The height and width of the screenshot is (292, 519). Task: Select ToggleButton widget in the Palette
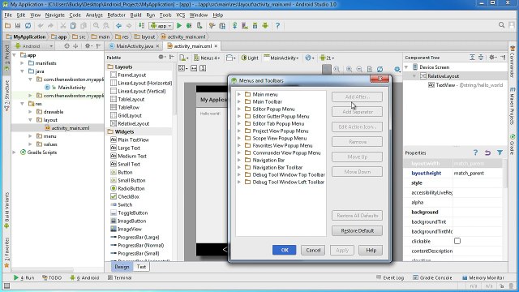(x=129, y=213)
